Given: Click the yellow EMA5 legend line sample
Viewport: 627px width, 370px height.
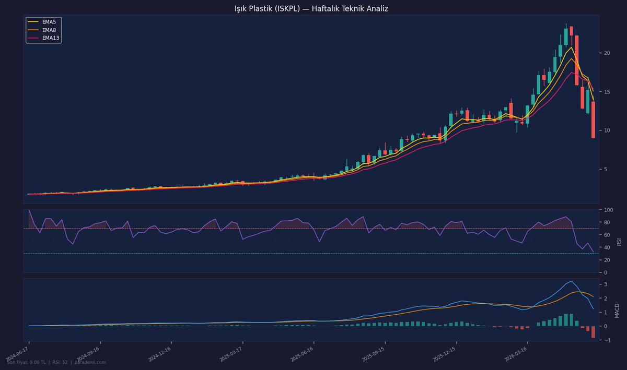Looking at the screenshot, I should click(x=33, y=22).
